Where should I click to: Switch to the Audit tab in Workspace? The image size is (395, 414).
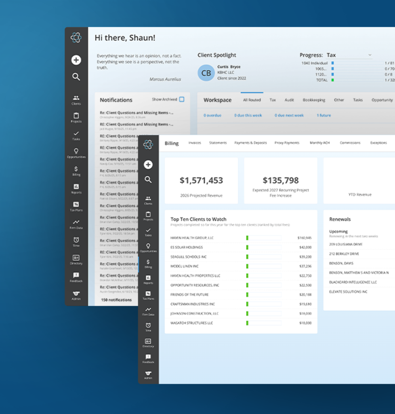click(289, 100)
